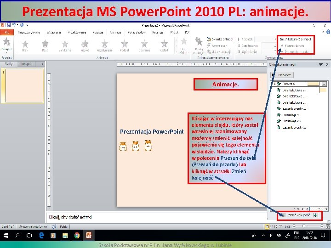The height and width of the screenshot is (248, 331).
Task: Open the Wyzwalacz dropdown
Action: [217, 45]
